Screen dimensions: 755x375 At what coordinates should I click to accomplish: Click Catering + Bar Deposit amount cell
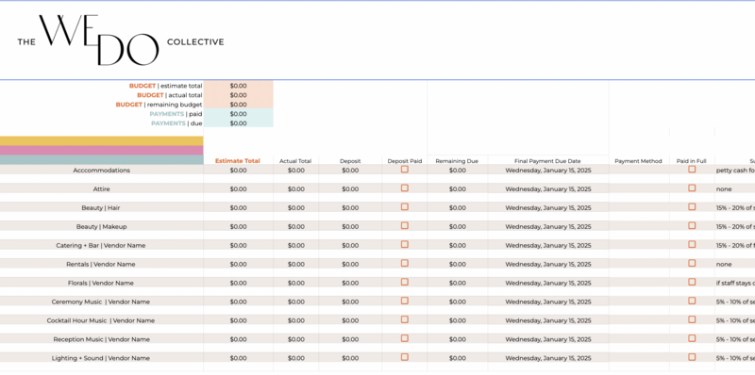coord(350,245)
